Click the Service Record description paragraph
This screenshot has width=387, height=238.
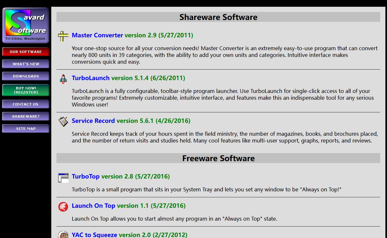click(x=225, y=137)
